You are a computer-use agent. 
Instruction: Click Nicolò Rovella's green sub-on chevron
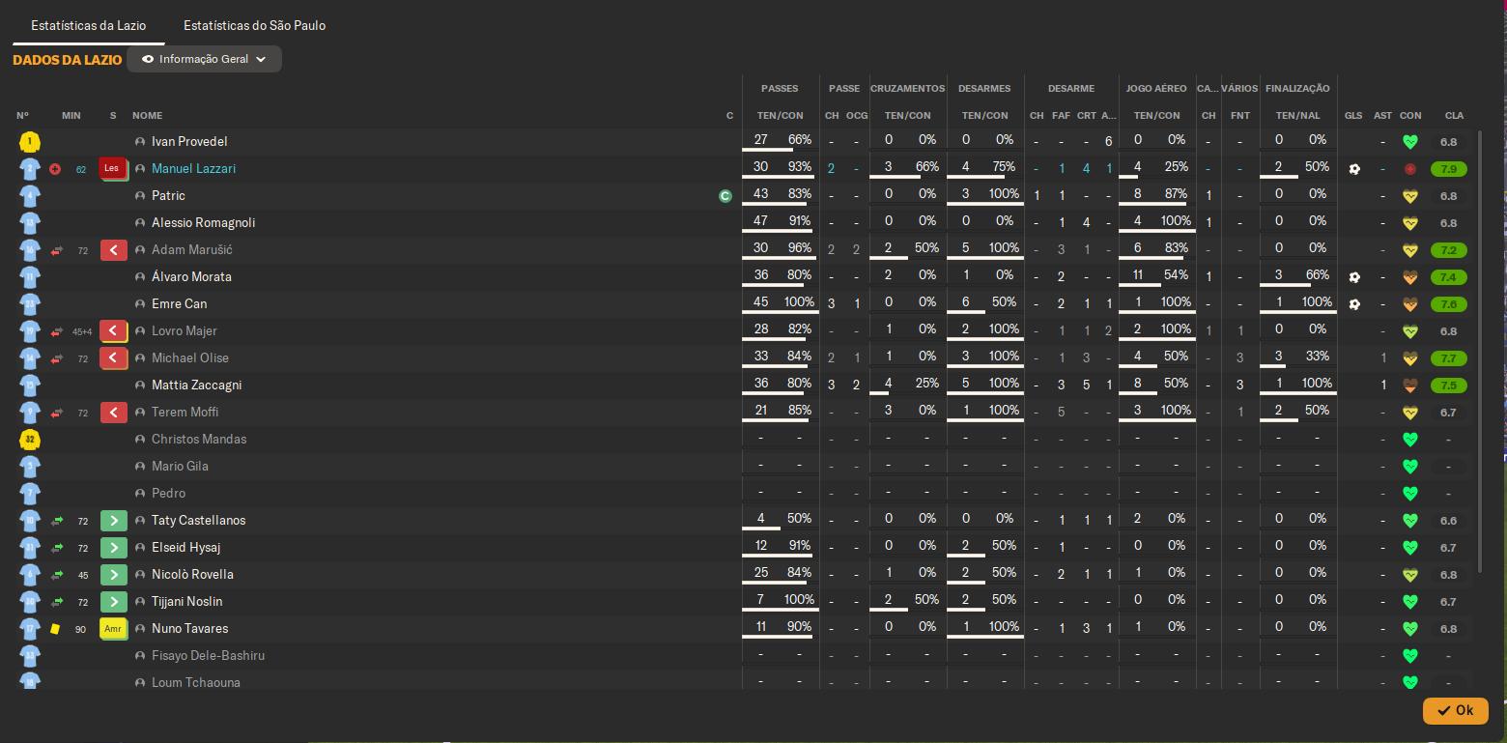coord(114,575)
